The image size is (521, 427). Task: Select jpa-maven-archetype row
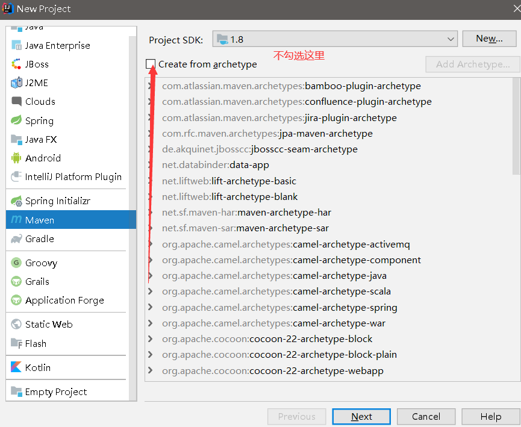click(329, 133)
